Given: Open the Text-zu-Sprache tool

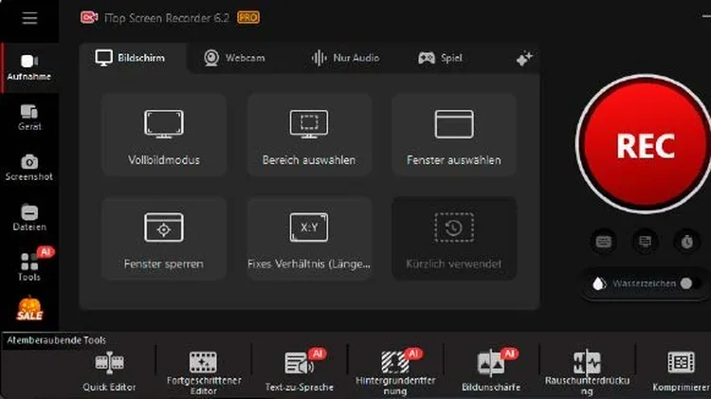Looking at the screenshot, I should (300, 371).
